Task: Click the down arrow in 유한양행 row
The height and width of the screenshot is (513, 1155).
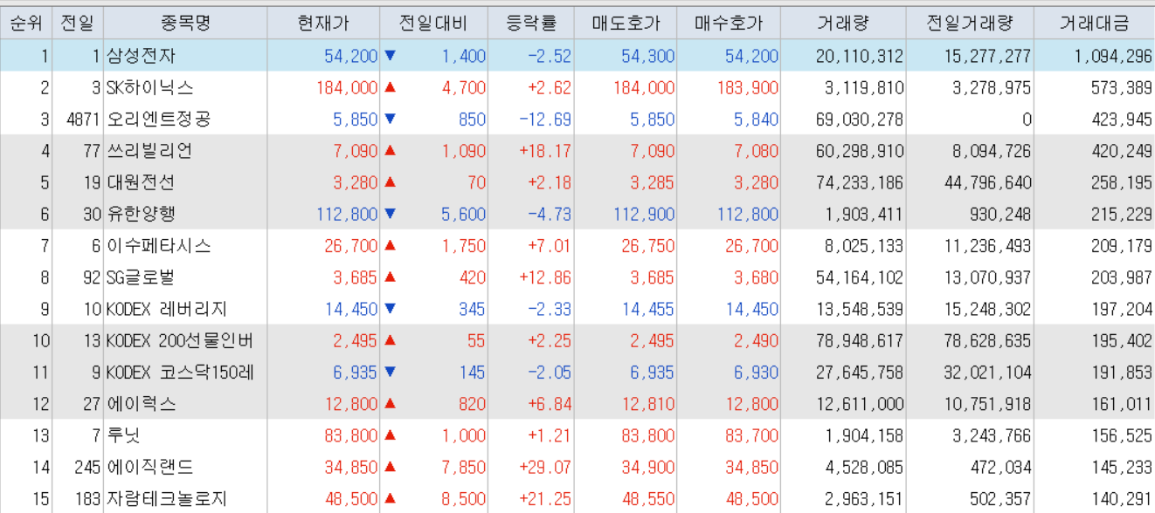Action: (390, 214)
